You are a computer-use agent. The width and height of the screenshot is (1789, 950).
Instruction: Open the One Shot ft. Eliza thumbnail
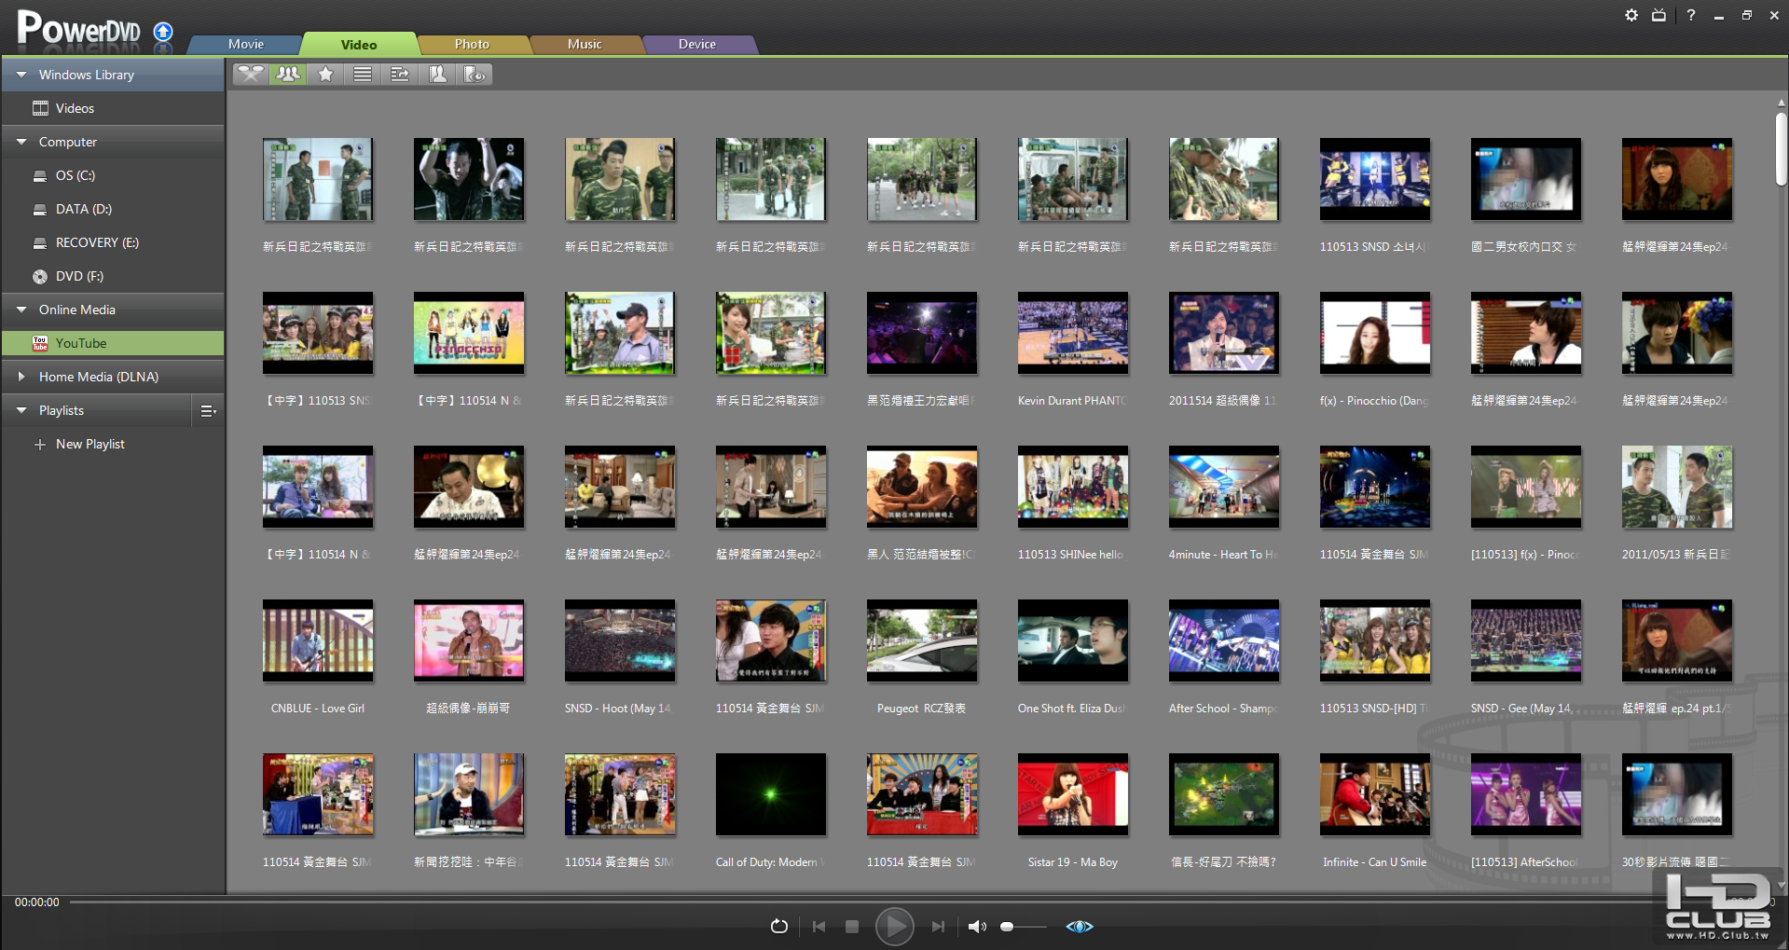(x=1072, y=640)
